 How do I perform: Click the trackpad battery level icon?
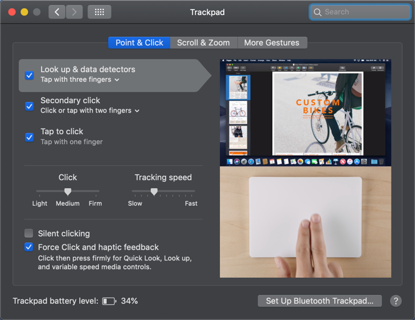(109, 301)
